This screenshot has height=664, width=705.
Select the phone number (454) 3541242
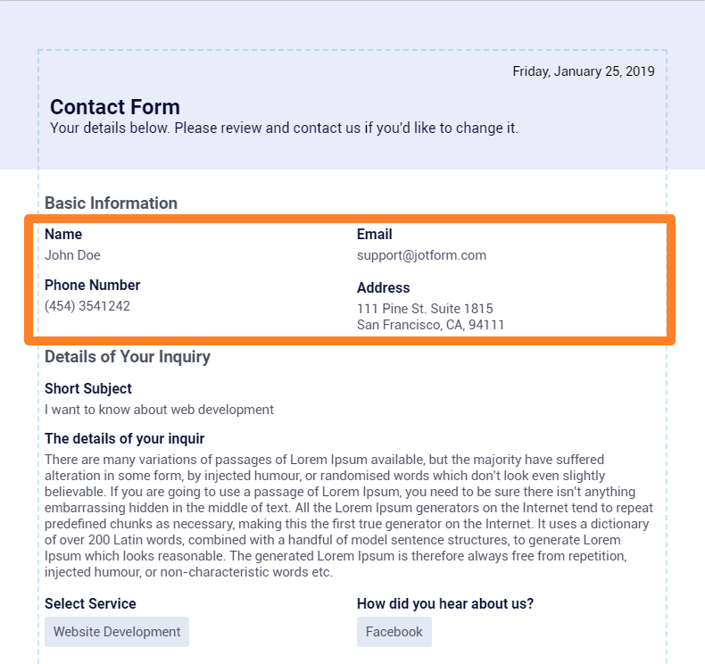click(x=87, y=306)
